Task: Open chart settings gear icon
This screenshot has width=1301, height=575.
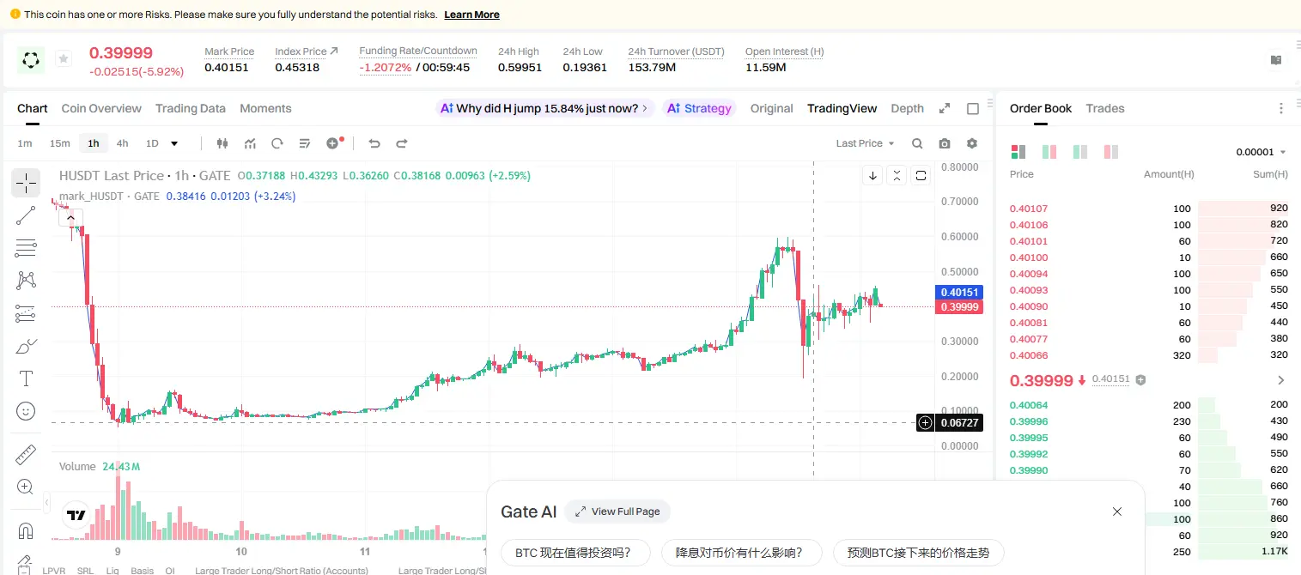Action: tap(972, 143)
